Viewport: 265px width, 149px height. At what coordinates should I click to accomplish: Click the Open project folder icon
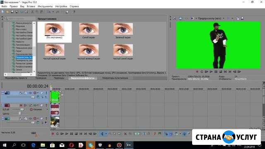click(7, 12)
